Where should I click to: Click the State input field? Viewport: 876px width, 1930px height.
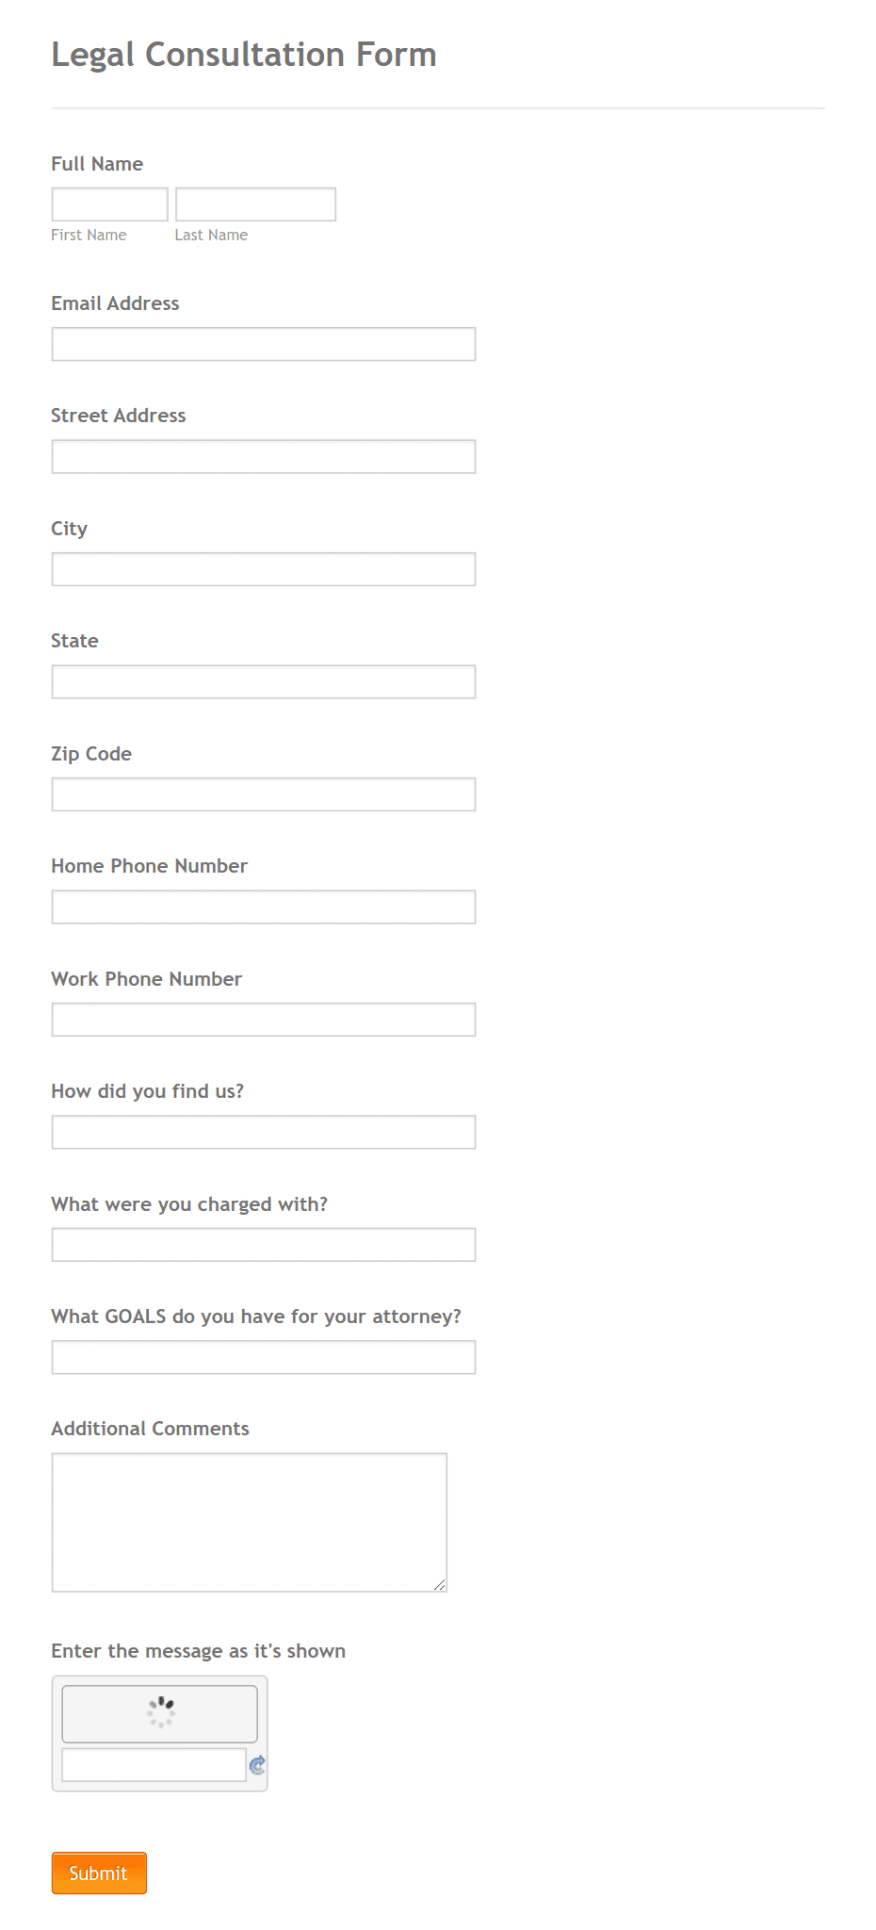pos(263,681)
